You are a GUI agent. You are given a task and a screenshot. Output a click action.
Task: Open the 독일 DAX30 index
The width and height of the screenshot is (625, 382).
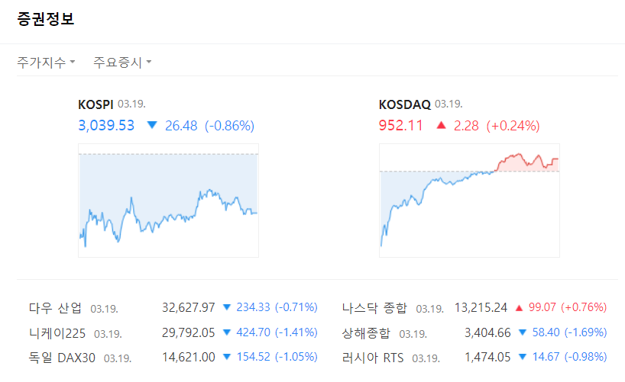(62, 358)
